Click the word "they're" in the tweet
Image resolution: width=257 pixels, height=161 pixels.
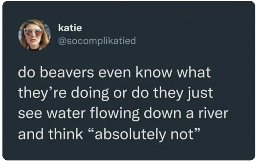(x=39, y=94)
